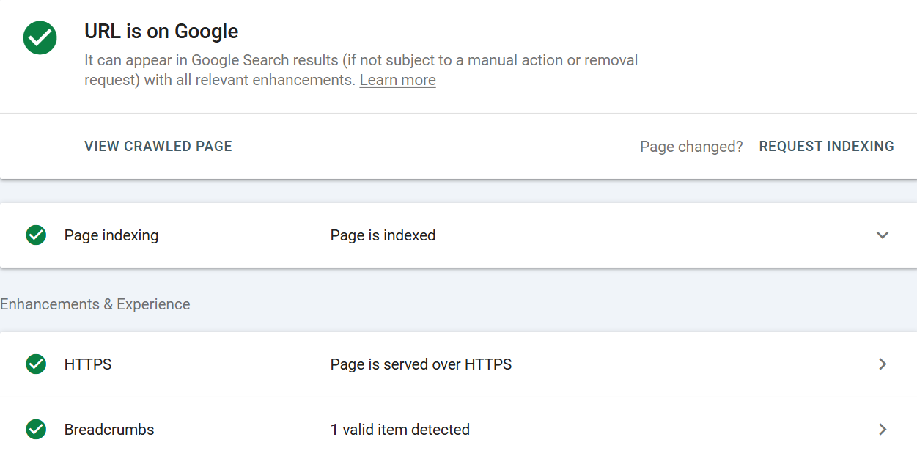Screen dimensions: 917x459
Task: Click the "Page changed?" text
Action: pyautogui.click(x=691, y=147)
